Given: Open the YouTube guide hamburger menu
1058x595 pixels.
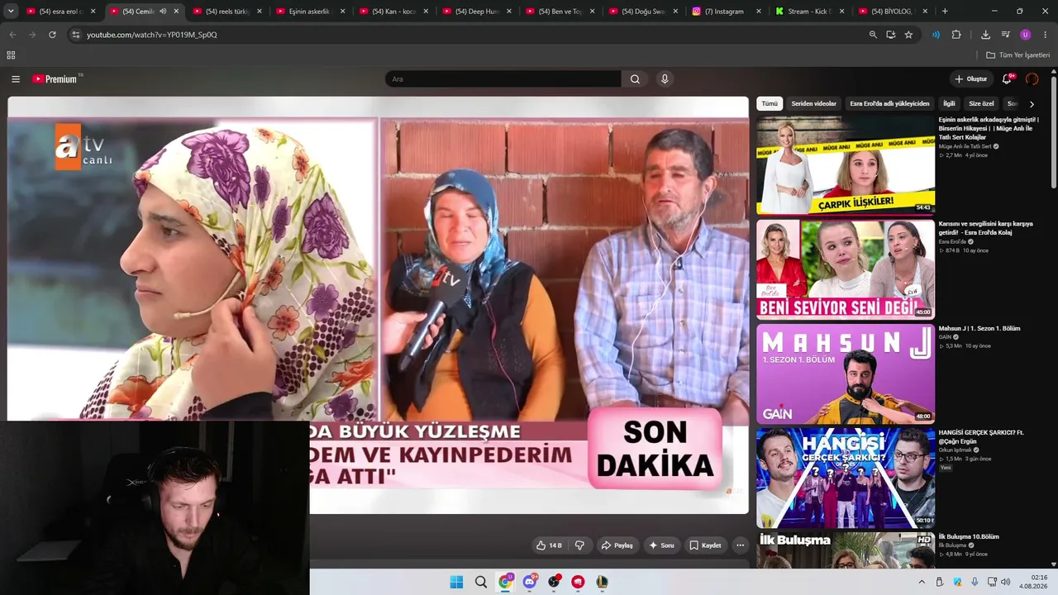Looking at the screenshot, I should [16, 79].
